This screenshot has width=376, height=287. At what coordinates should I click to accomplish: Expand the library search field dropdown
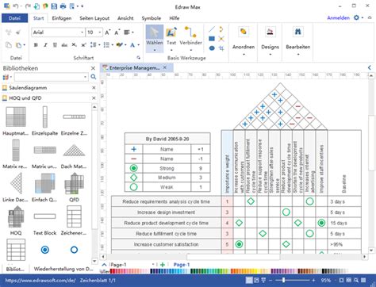click(85, 77)
